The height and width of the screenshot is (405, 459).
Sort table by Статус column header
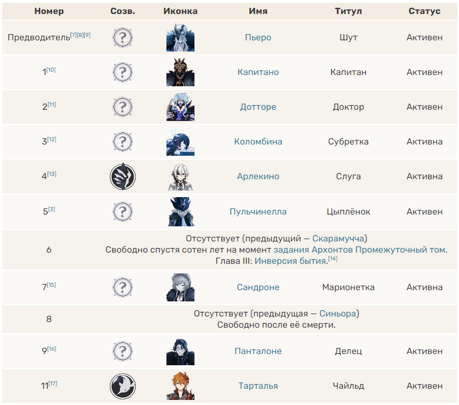pos(424,11)
